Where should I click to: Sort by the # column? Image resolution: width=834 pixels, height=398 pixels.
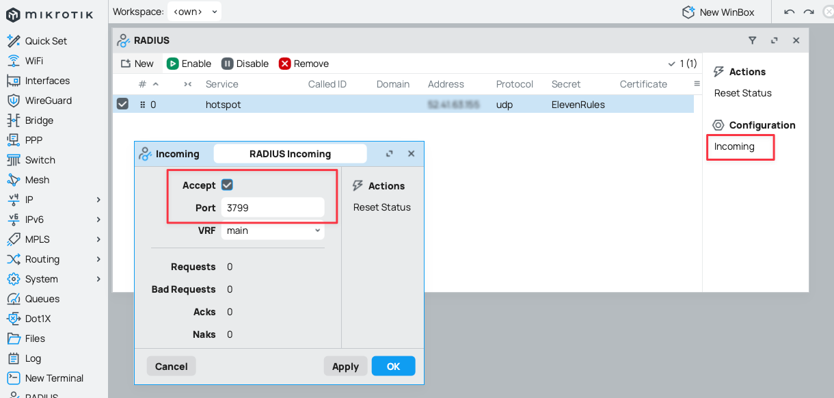coord(142,84)
